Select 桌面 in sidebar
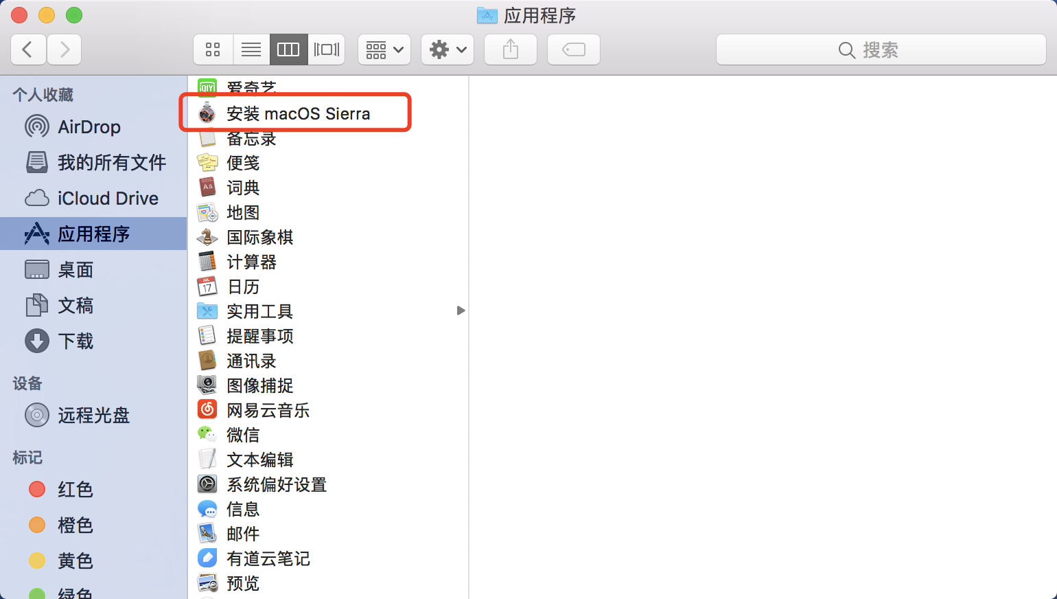The width and height of the screenshot is (1057, 599). pos(75,270)
